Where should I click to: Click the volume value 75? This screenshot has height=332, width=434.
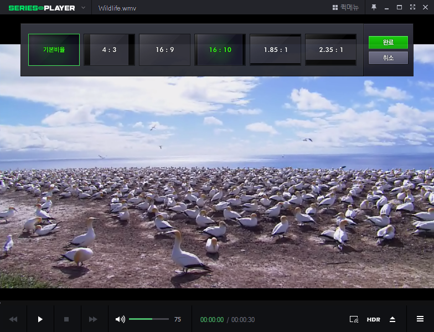click(x=177, y=320)
